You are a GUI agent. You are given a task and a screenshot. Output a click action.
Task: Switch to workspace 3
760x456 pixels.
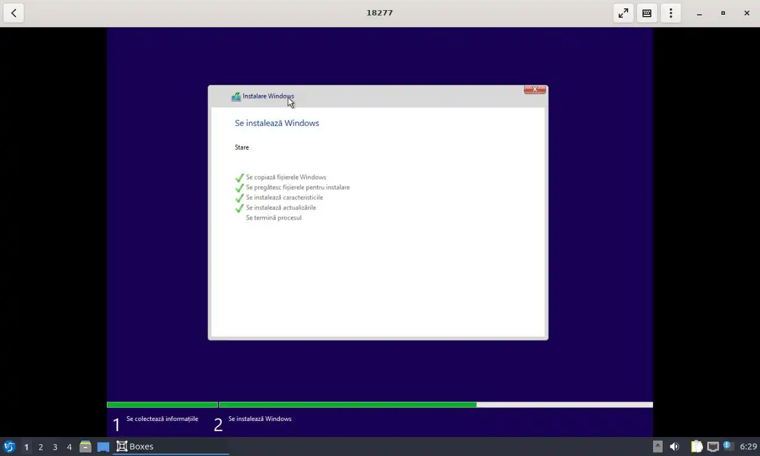pyautogui.click(x=55, y=446)
